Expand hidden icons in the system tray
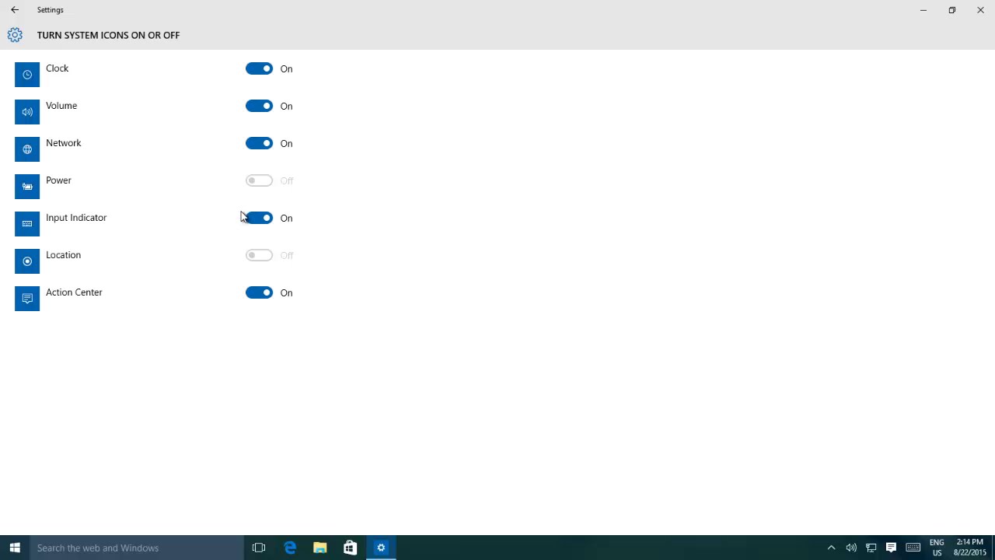Viewport: 995px width, 560px height. click(x=831, y=548)
